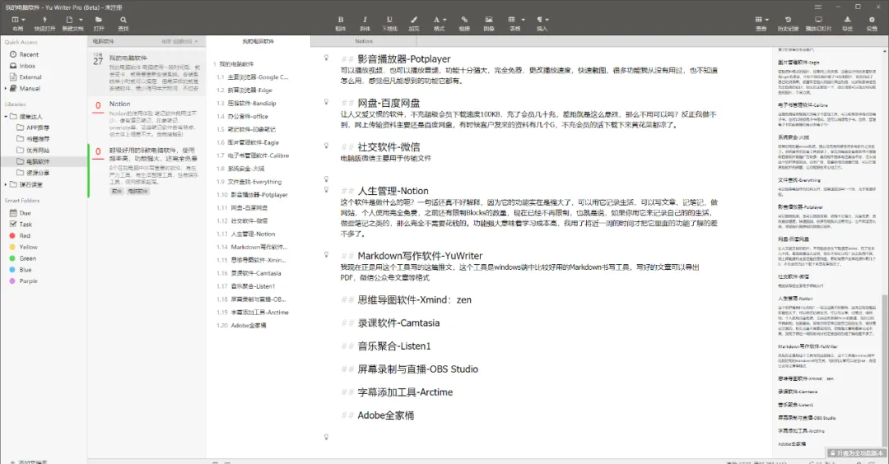Start slideshow presentation icon
889x464 pixels.
point(818,19)
